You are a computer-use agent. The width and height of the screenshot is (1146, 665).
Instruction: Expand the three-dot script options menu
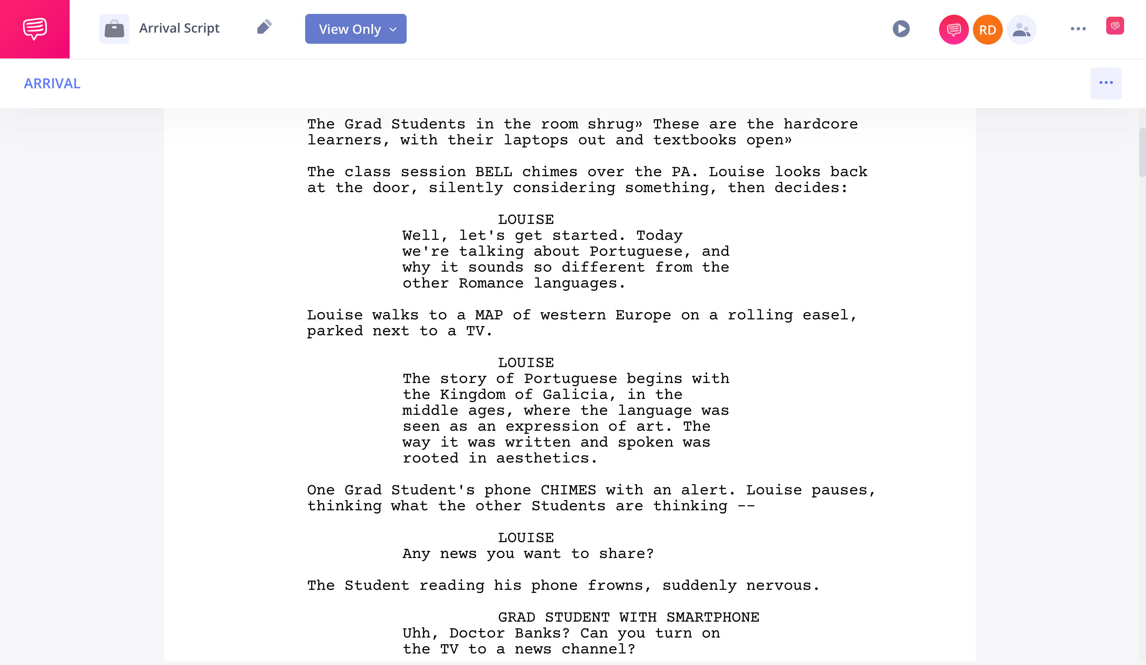[1105, 83]
